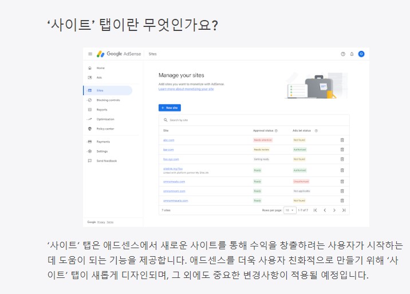Click the Ads.txt status help icon
Image resolution: width=410 pixels, height=294 pixels.
pyautogui.click(x=316, y=131)
